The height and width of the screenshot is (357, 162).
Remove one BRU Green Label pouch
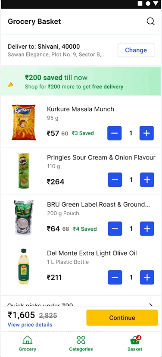coord(115,229)
